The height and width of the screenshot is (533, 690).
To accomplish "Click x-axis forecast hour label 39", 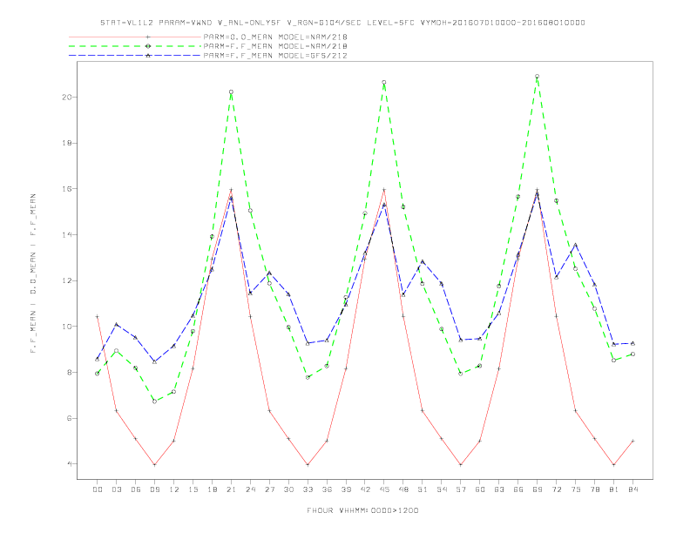I will click(346, 489).
